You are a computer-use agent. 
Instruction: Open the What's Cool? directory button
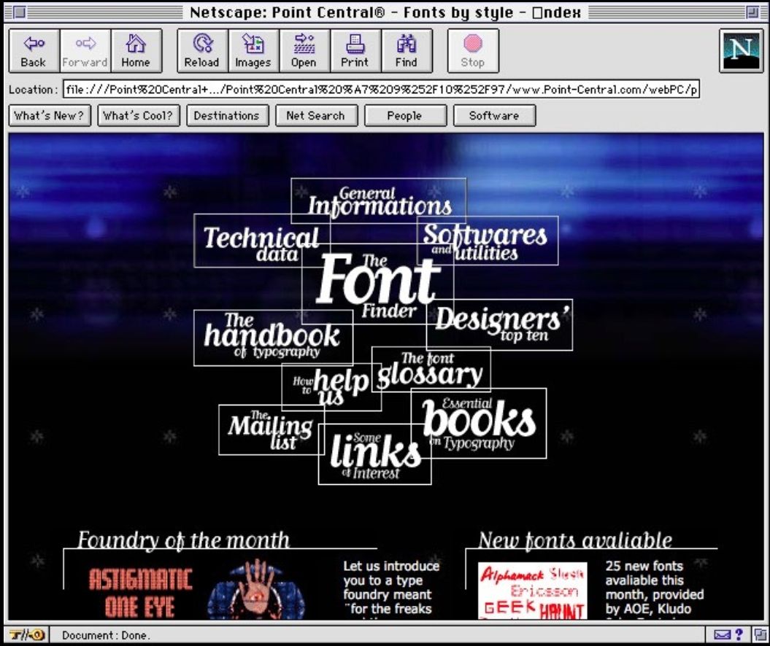[x=138, y=115]
